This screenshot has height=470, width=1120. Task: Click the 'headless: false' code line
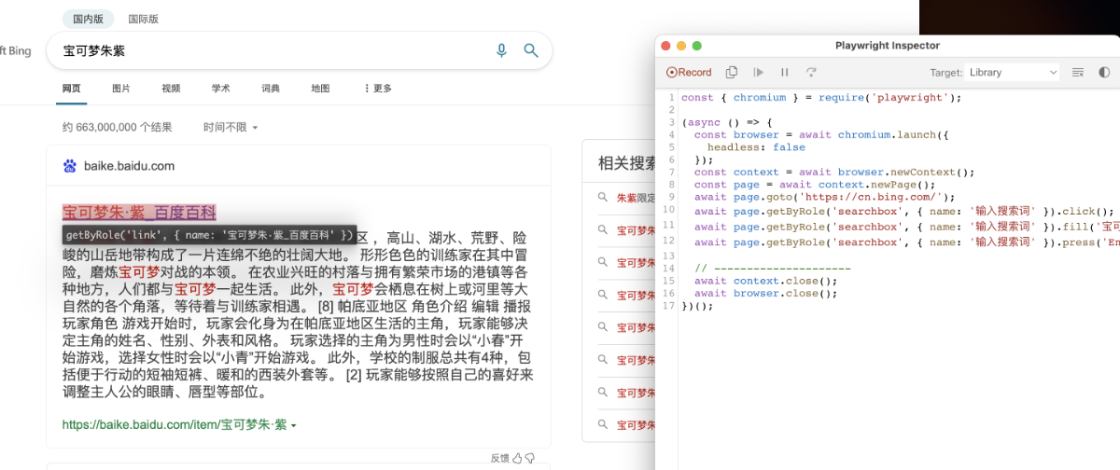tap(756, 147)
